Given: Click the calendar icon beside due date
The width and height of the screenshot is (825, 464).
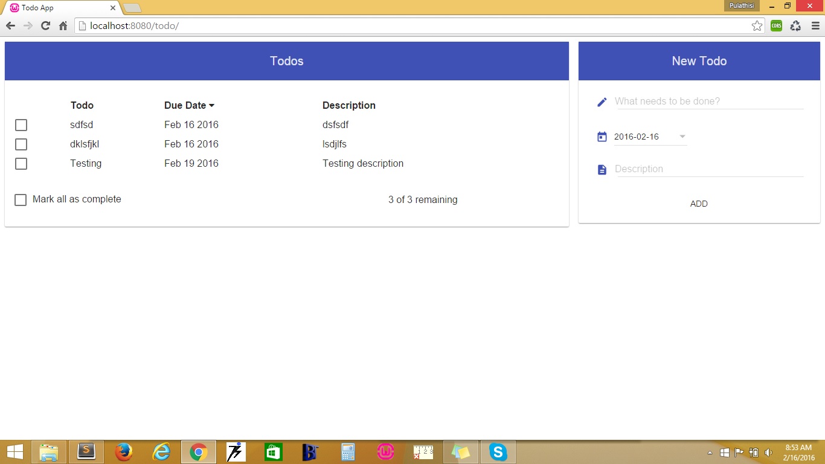Looking at the screenshot, I should pos(602,137).
